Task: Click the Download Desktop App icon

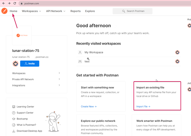Action: coord(14,131)
